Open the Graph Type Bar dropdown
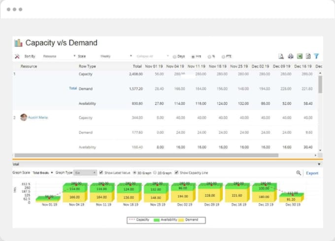This screenshot has width=335, height=241. point(85,173)
